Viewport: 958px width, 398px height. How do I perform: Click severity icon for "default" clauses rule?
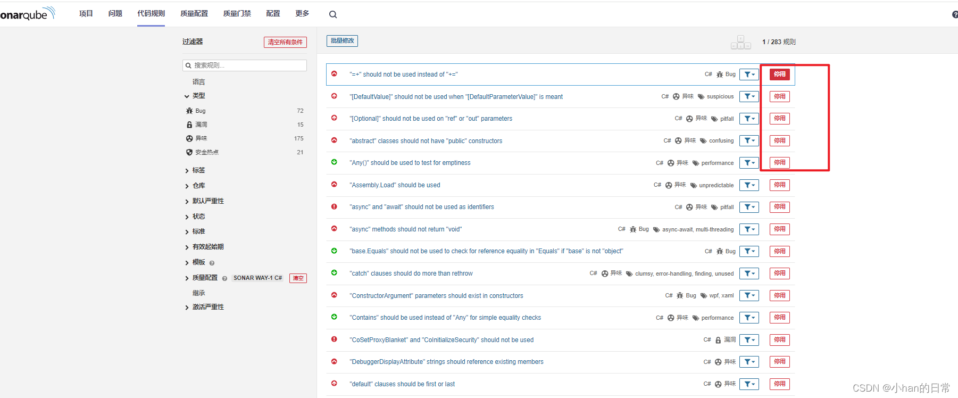[334, 383]
